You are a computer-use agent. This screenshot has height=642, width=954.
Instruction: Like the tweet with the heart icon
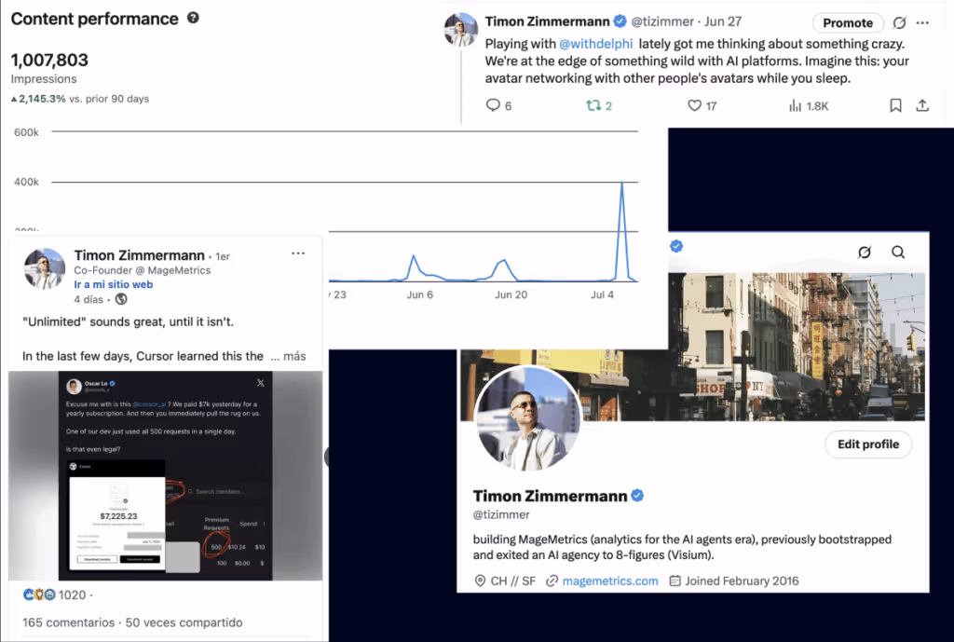694,105
